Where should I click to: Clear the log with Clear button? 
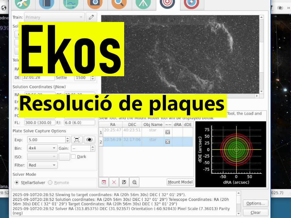point(255,213)
